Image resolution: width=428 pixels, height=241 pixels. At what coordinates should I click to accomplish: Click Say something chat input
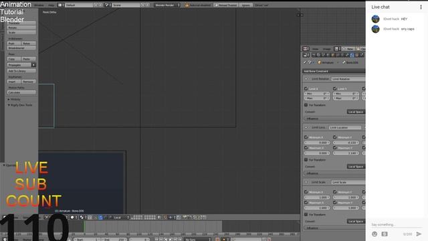coord(396,225)
